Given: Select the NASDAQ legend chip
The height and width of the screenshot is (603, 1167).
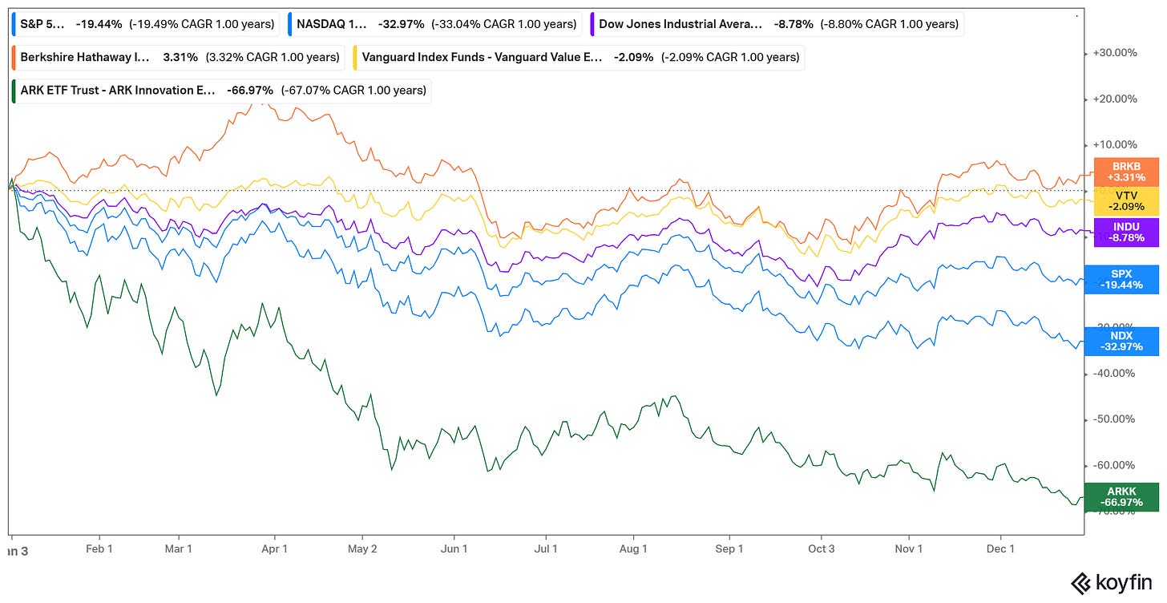Looking at the screenshot, I should tap(435, 24).
